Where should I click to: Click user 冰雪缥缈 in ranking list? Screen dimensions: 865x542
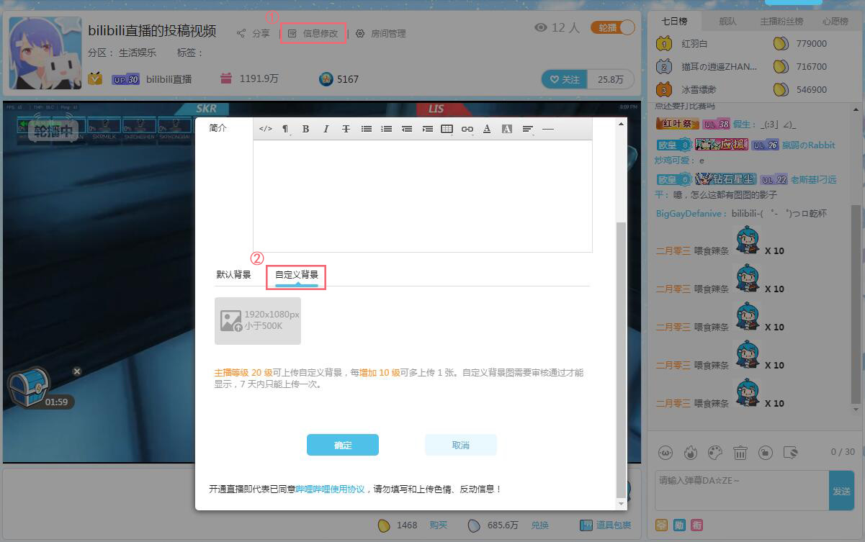(x=699, y=90)
